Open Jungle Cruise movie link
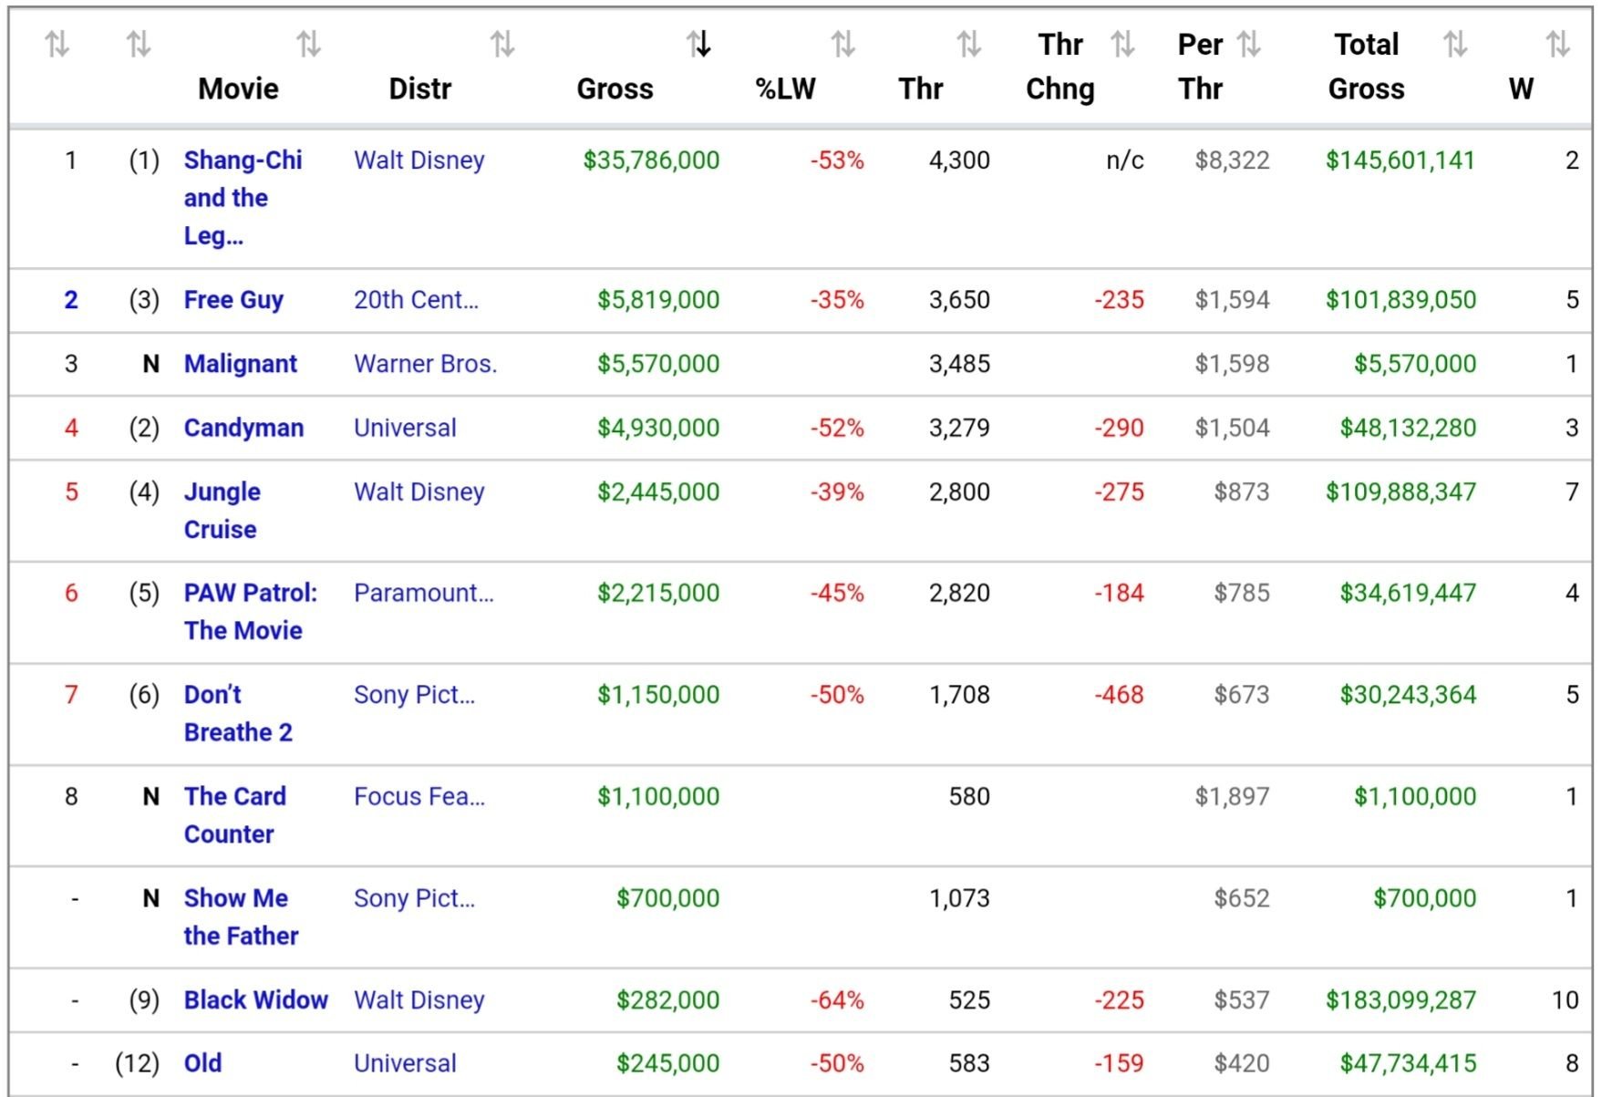The width and height of the screenshot is (1612, 1097). (222, 511)
